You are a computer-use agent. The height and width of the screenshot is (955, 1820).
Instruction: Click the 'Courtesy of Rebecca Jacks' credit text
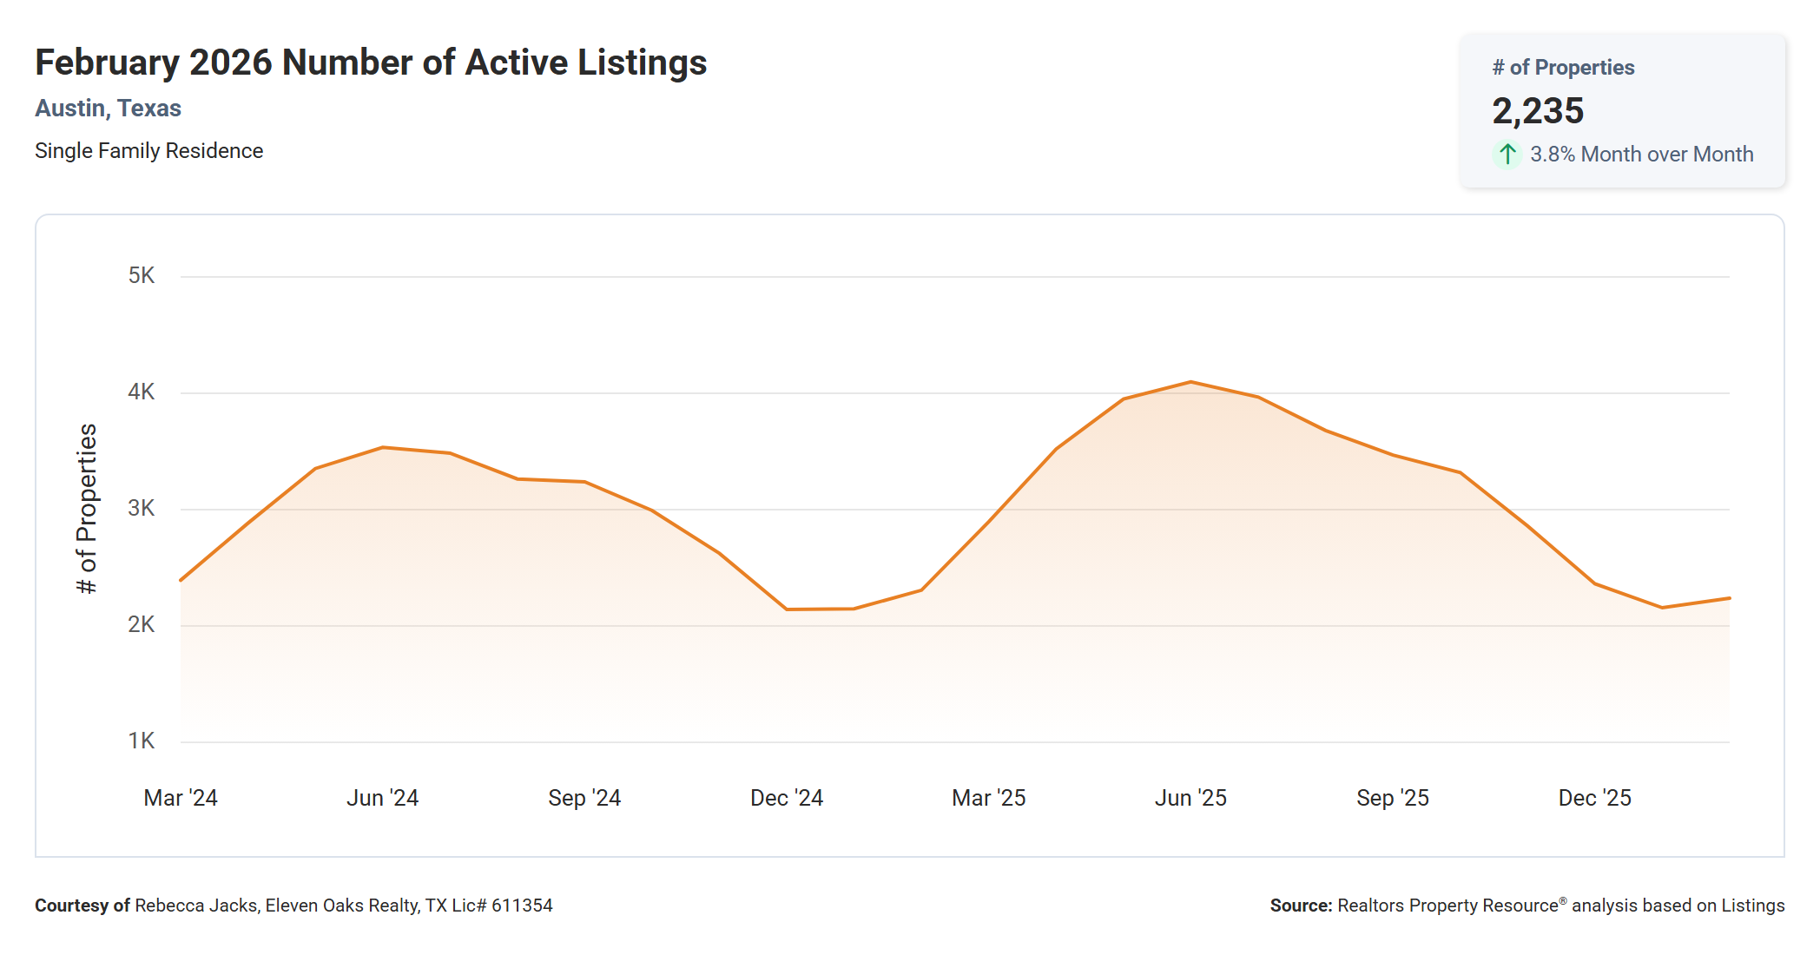[x=293, y=906]
